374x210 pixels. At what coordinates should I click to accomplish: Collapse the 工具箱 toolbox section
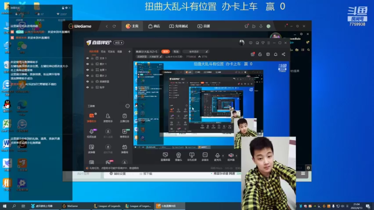click(127, 106)
